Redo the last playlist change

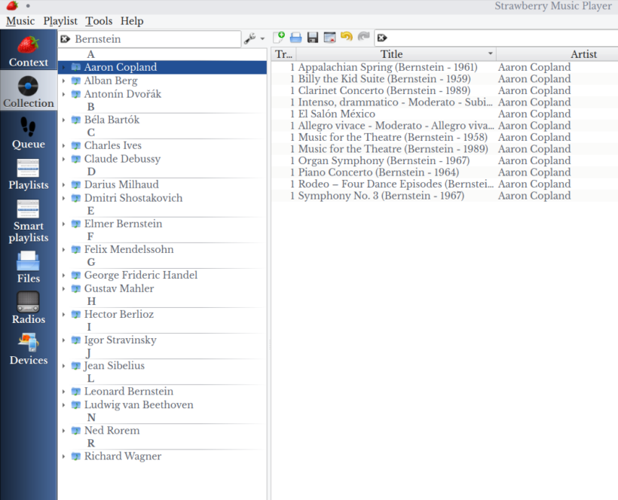tap(363, 38)
